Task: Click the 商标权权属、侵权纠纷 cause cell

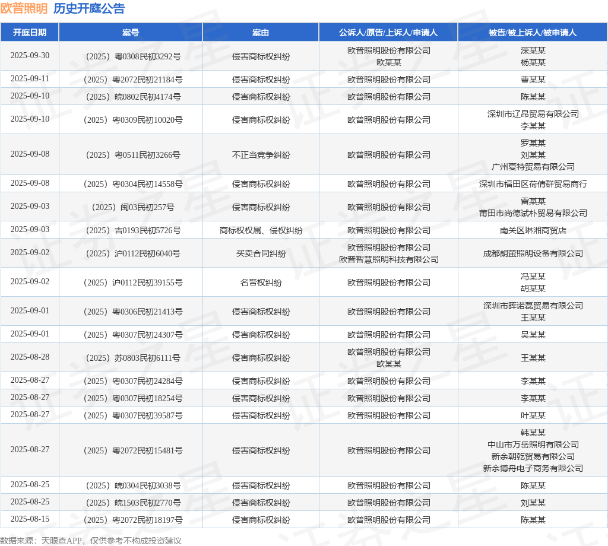Action: (261, 231)
